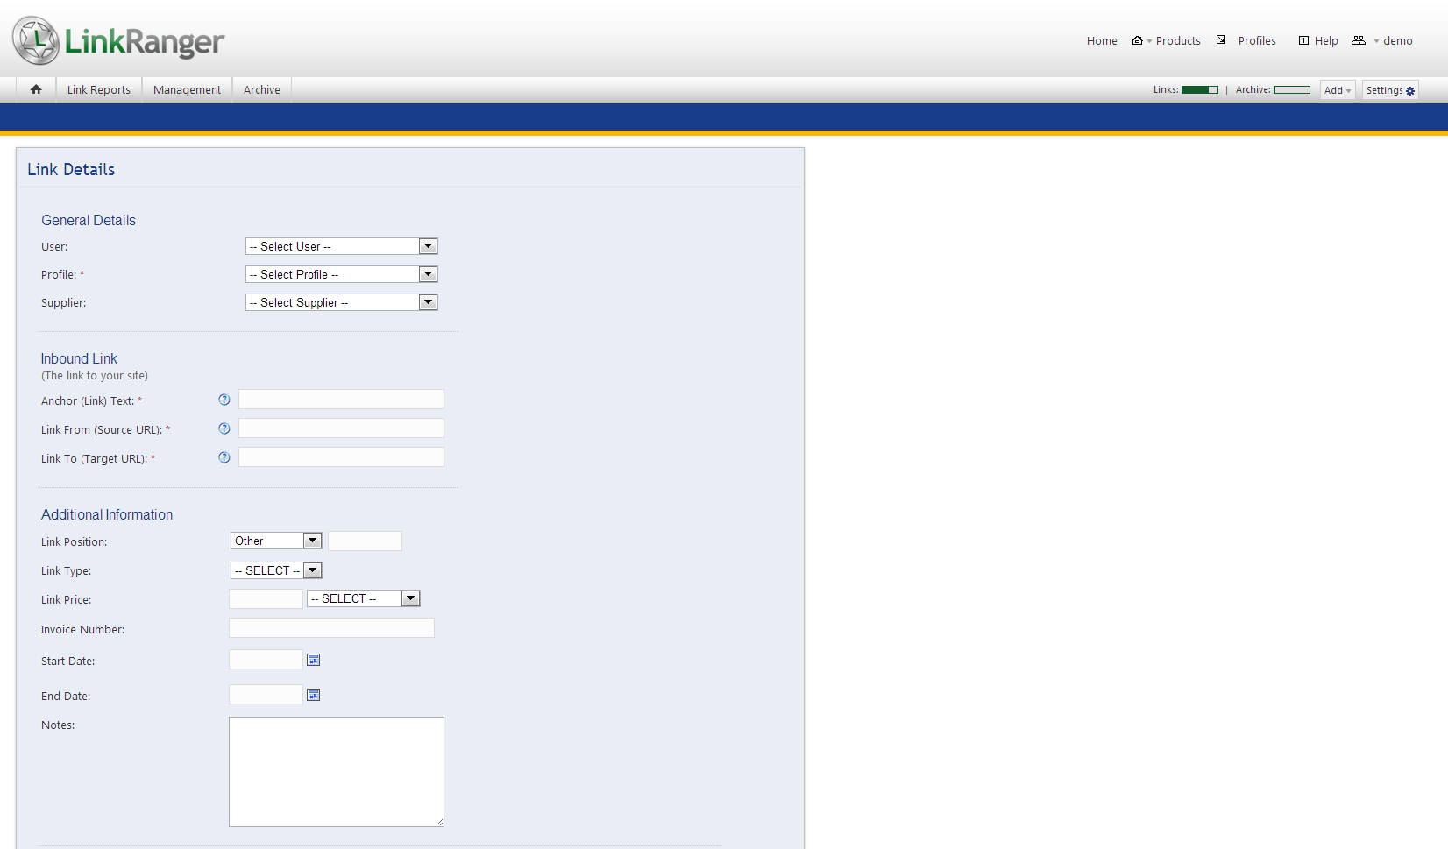Image resolution: width=1448 pixels, height=849 pixels.
Task: Show help for Link To (Target URL)
Action: (x=224, y=457)
